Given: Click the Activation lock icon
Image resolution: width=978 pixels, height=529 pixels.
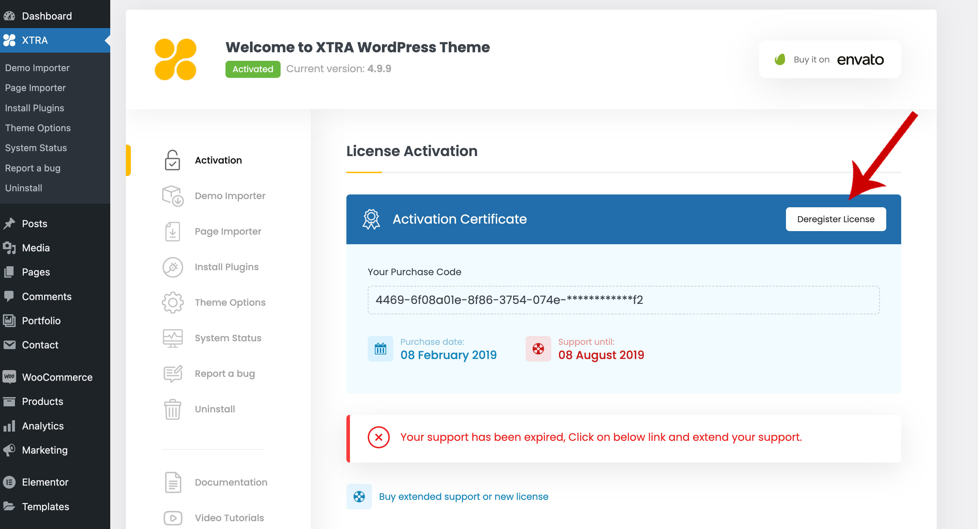Looking at the screenshot, I should (x=172, y=160).
